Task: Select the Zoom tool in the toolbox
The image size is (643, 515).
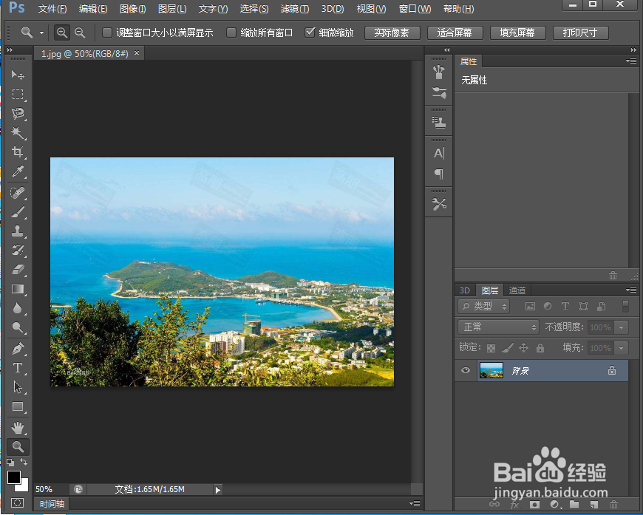Action: click(18, 447)
